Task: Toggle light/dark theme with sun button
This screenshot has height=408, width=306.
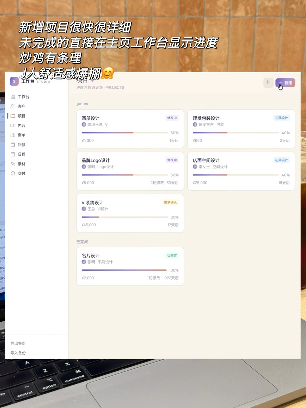Action: point(268,82)
